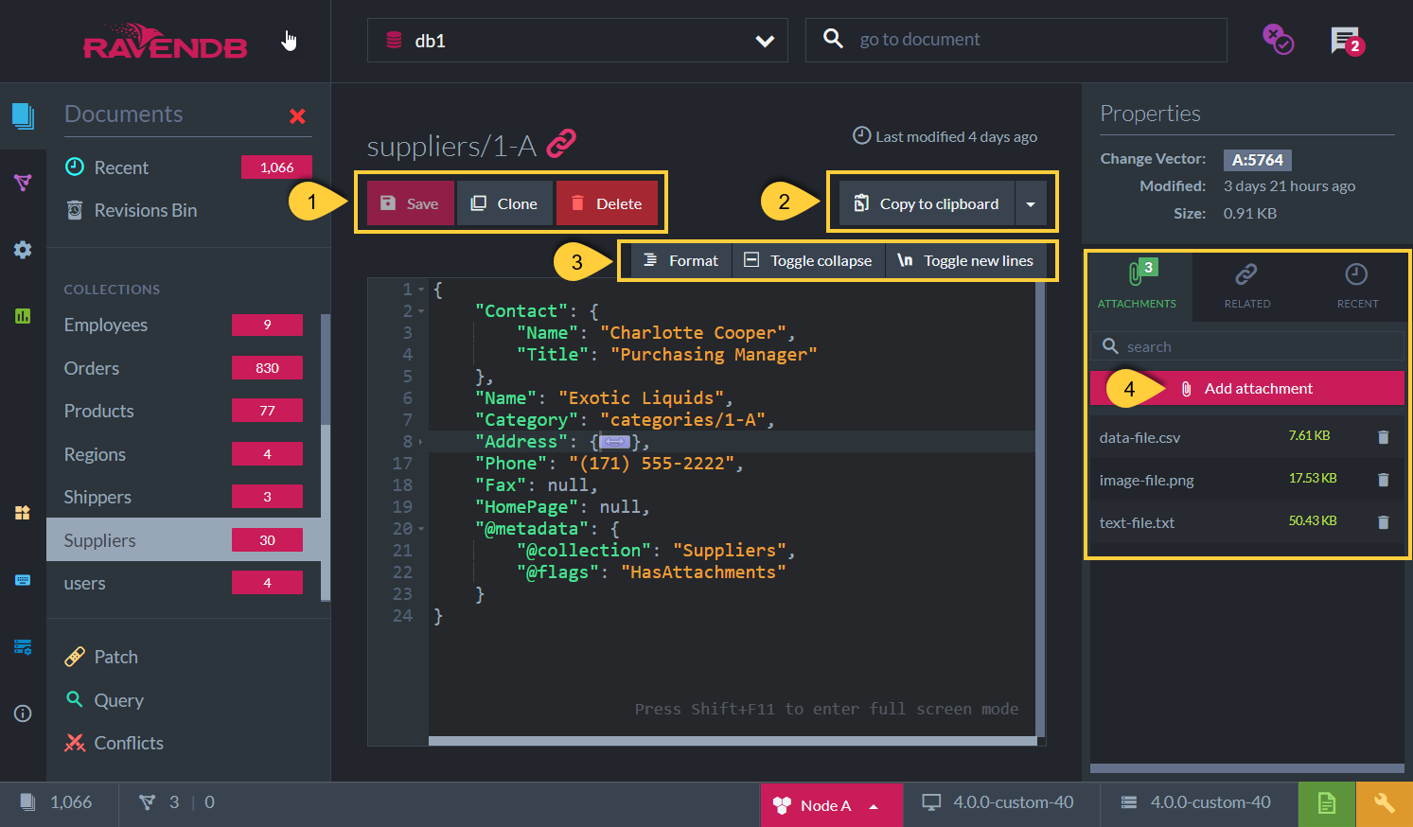Collapse the Contact fold at line 2
This screenshot has height=827, width=1413.
(421, 311)
